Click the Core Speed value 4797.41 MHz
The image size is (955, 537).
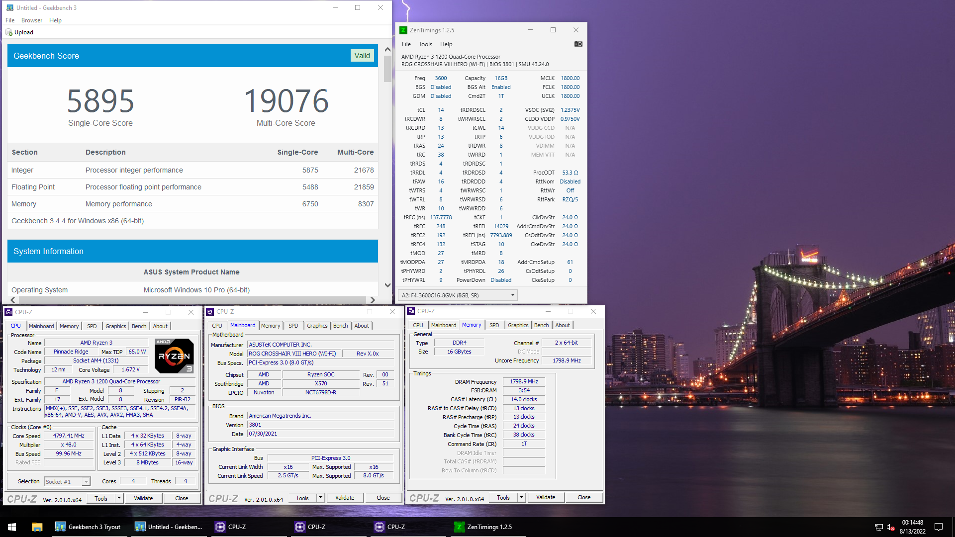click(x=69, y=436)
